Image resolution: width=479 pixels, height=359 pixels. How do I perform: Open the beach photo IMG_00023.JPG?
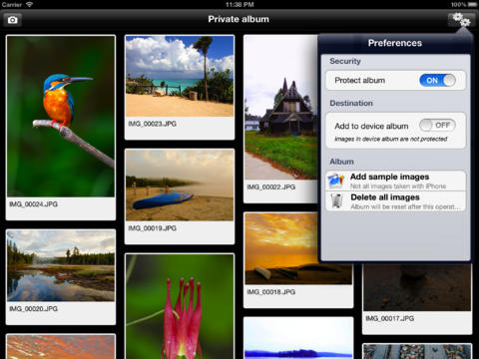click(180, 76)
